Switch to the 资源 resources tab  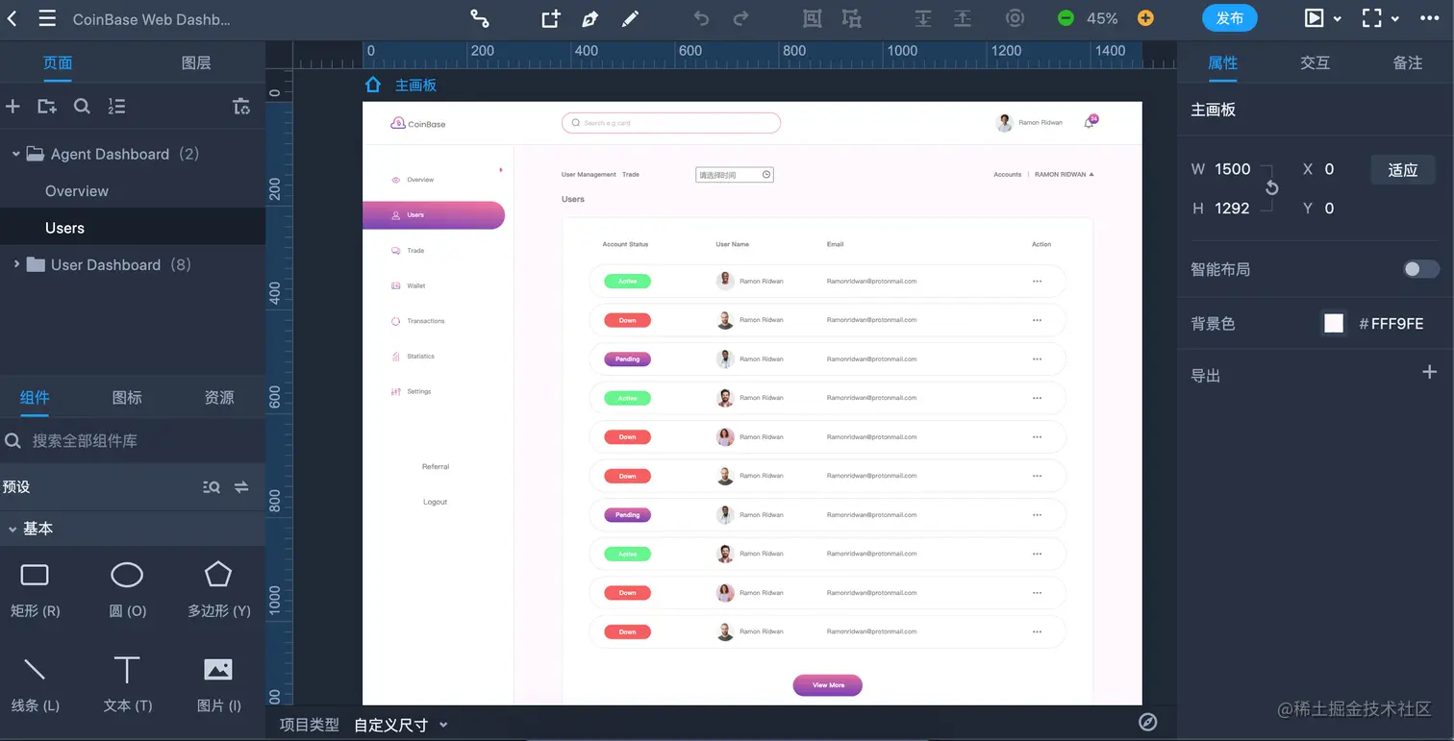[x=219, y=397]
